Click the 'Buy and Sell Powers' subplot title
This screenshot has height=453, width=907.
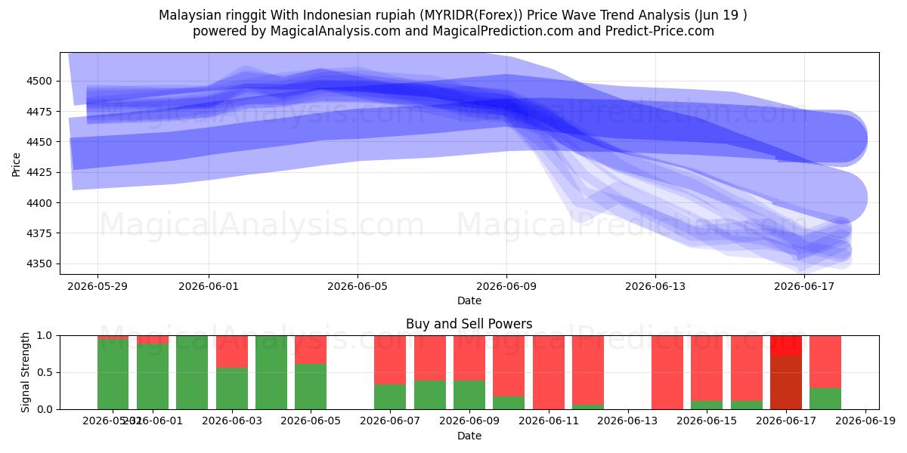click(x=469, y=324)
